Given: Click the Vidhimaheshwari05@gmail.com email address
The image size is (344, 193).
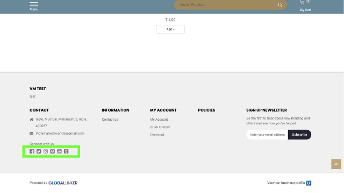Looking at the screenshot, I should [x=60, y=133].
